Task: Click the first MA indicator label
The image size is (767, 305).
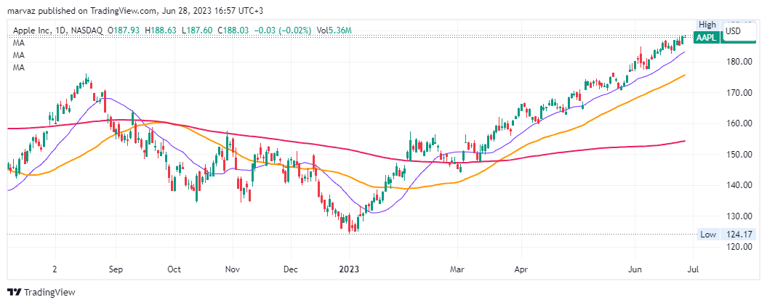Action: pos(18,43)
